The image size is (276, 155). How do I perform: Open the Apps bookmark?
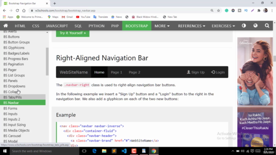tap(8, 17)
